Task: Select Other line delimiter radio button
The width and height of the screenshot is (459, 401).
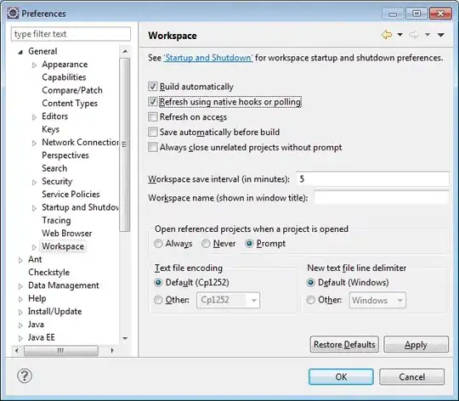Action: pos(310,300)
